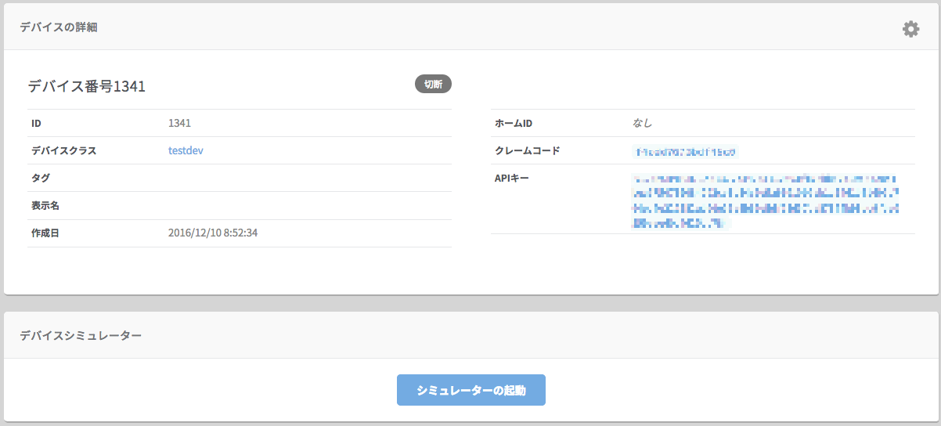Select the blurred claim code value

[x=684, y=151]
